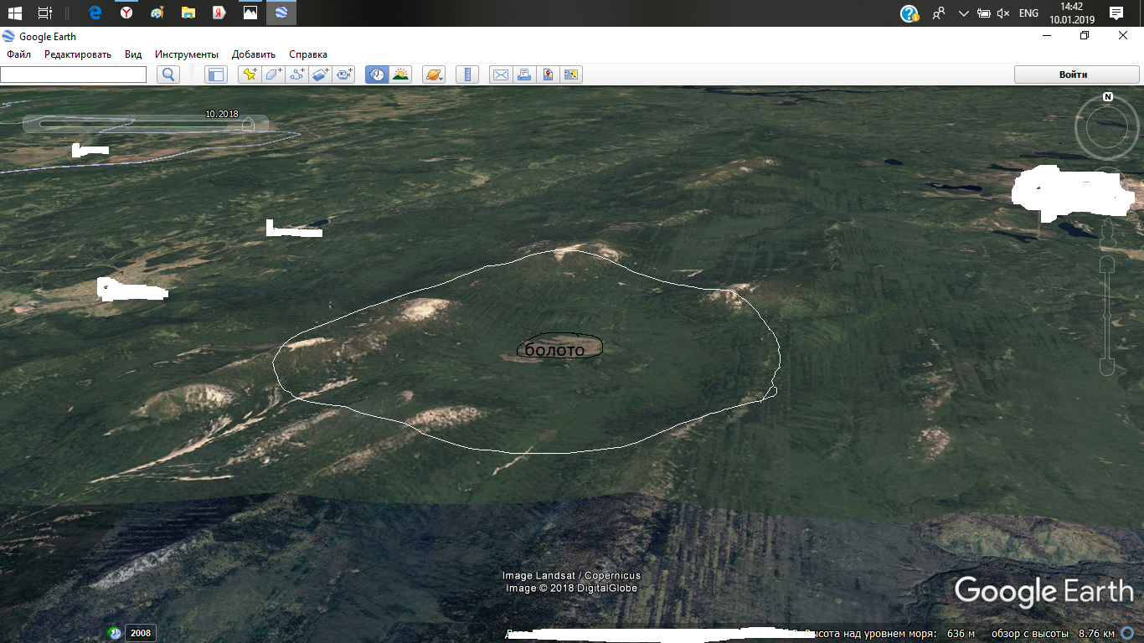Click the People tray icon
The height and width of the screenshot is (643, 1144).
pyautogui.click(x=939, y=13)
